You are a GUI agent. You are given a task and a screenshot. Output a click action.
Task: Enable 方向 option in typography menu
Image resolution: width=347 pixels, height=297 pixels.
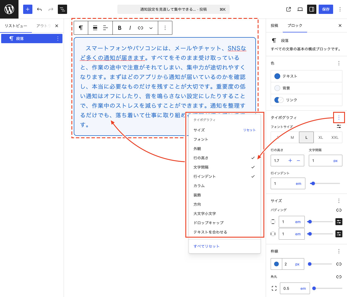225,204
